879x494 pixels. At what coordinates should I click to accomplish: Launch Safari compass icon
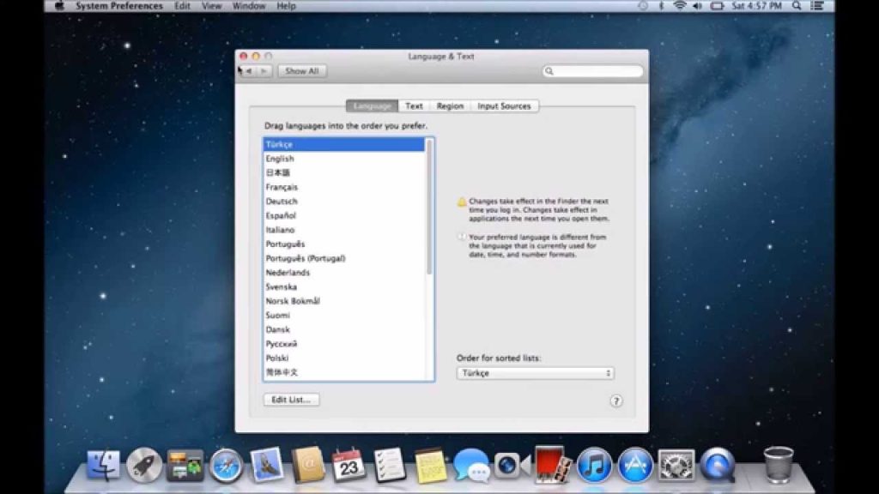point(226,466)
